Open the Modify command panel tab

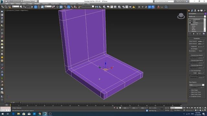coord(192,11)
